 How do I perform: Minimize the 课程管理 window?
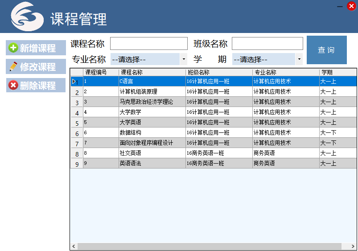pos(340,6)
